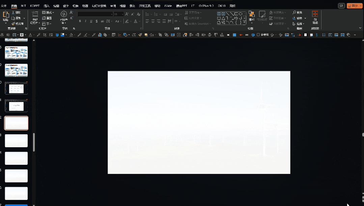Click the Decrease indent (list level) icon
The image size is (364, 206).
(165, 15)
